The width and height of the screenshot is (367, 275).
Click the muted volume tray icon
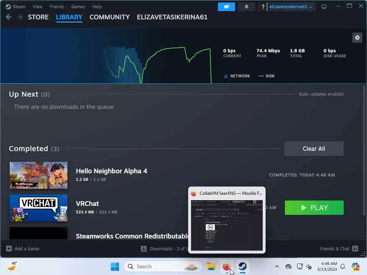[x=309, y=266]
